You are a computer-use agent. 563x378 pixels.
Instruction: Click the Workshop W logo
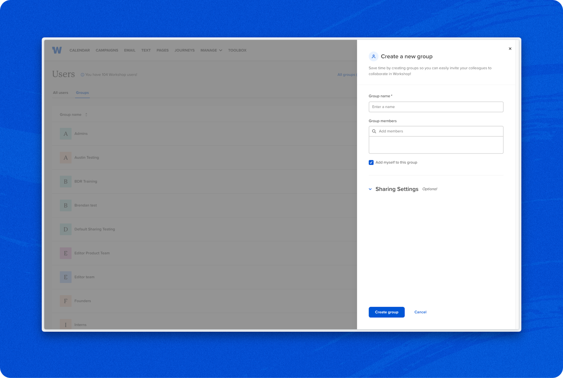point(57,50)
